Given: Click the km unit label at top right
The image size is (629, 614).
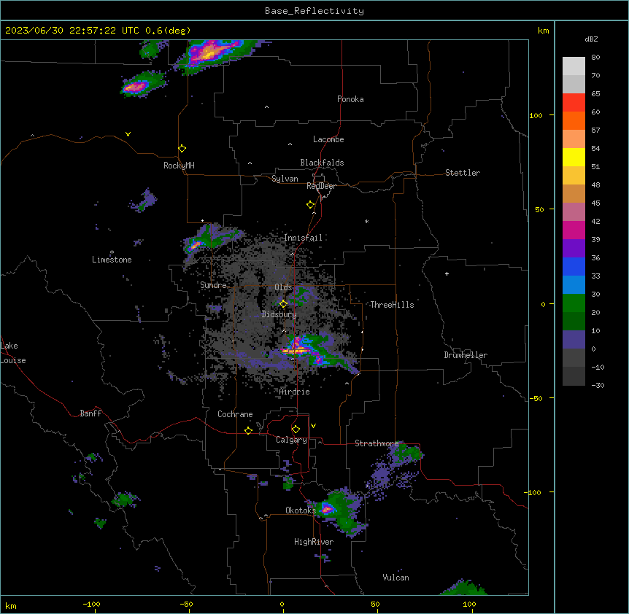Looking at the screenshot, I should coord(543,31).
